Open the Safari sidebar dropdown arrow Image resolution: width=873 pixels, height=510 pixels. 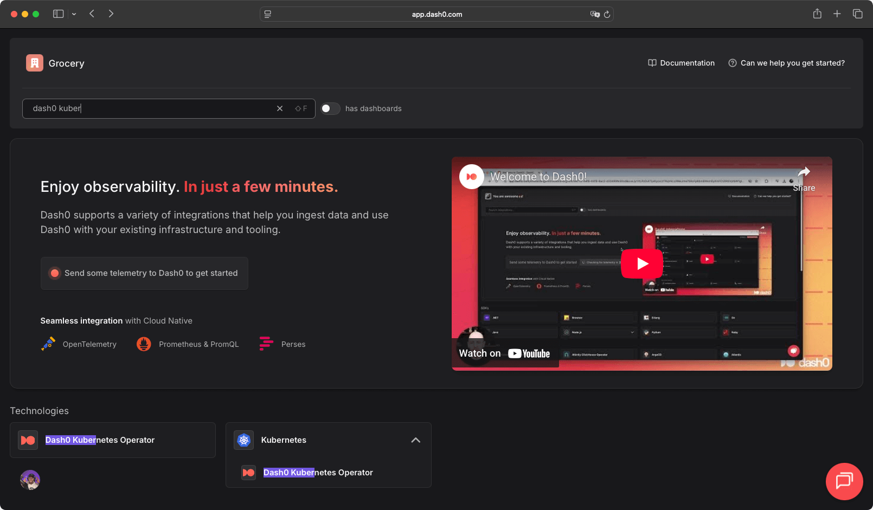tap(74, 14)
